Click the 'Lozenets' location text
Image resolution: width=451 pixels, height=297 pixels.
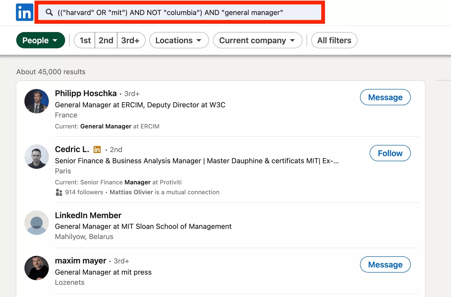tap(70, 282)
